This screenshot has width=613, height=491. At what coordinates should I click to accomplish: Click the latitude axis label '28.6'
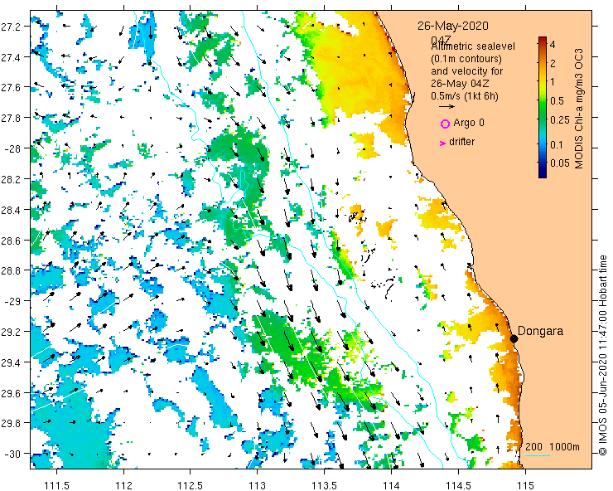tap(10, 241)
